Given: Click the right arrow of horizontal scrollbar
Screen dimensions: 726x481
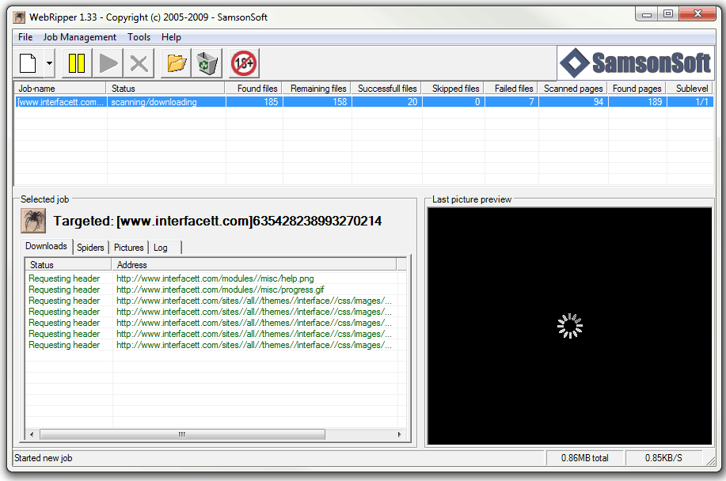Looking at the screenshot, I should [400, 434].
